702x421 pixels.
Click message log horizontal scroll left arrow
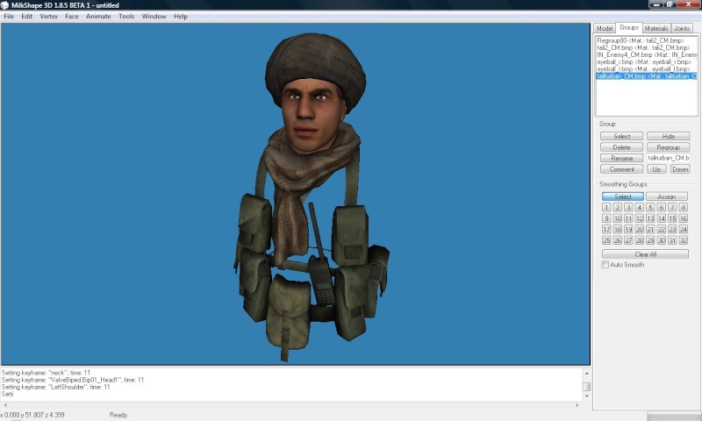click(x=5, y=405)
